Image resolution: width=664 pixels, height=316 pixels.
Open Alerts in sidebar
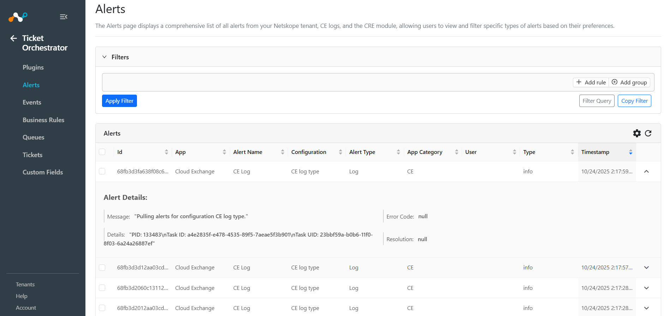click(31, 85)
